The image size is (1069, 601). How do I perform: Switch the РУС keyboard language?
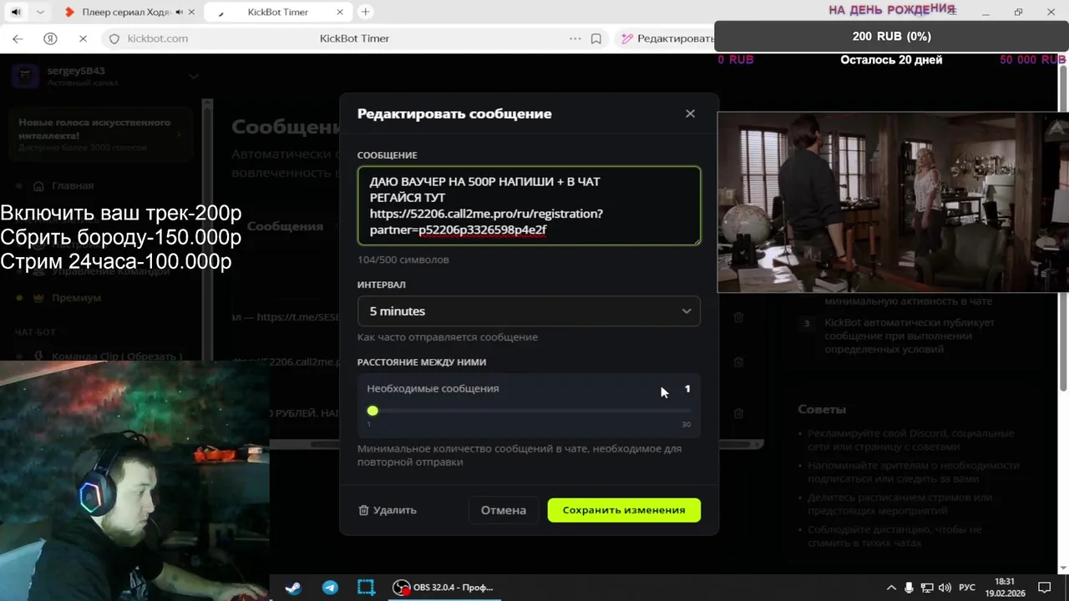pos(967,588)
